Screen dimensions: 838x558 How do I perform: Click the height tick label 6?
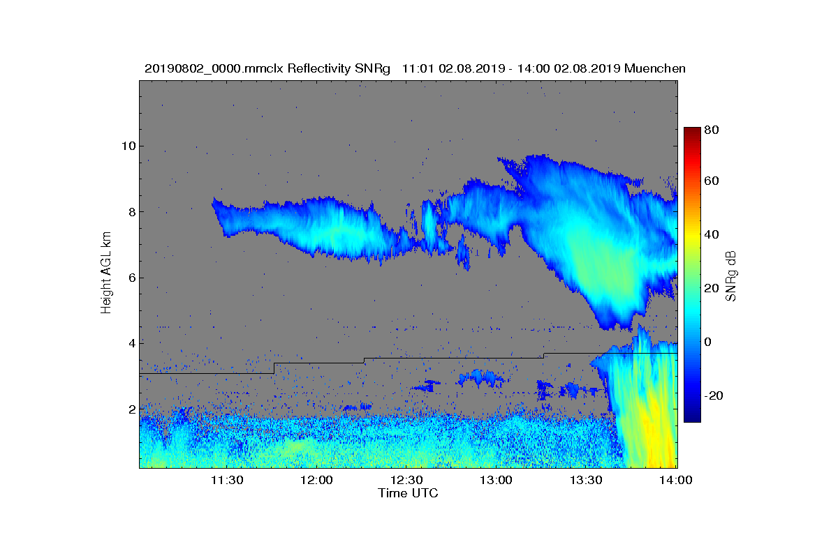click(x=132, y=277)
